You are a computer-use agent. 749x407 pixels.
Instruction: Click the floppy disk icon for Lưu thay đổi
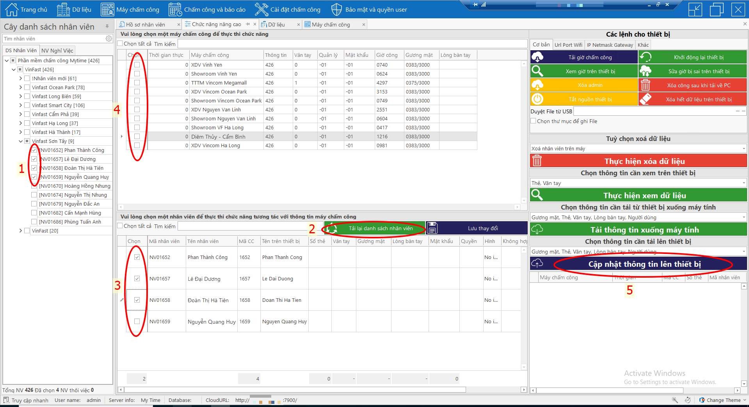click(x=432, y=228)
